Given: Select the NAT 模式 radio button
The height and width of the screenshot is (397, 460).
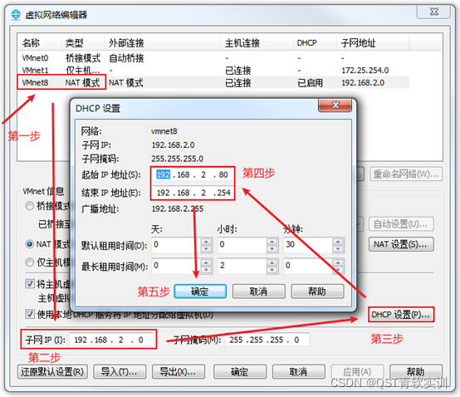Looking at the screenshot, I should [29, 244].
